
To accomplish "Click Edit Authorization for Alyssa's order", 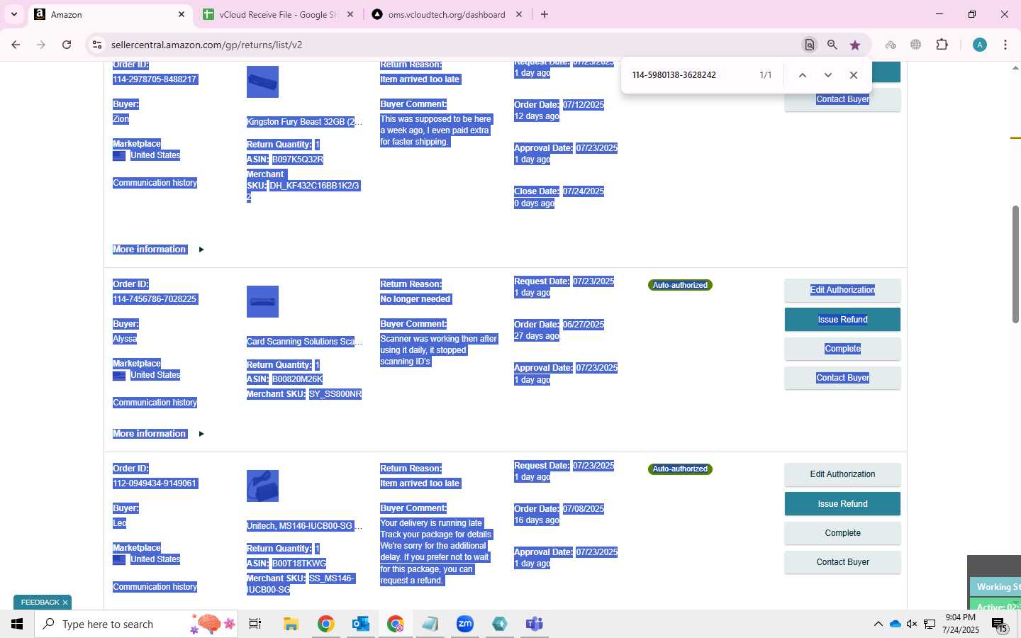I will point(842,290).
